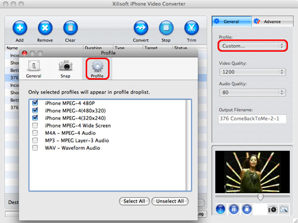
Task: Switch to the Advance settings tab
Action: point(272,21)
